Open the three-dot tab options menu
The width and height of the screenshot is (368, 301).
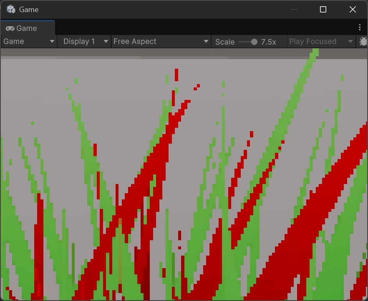pyautogui.click(x=360, y=27)
